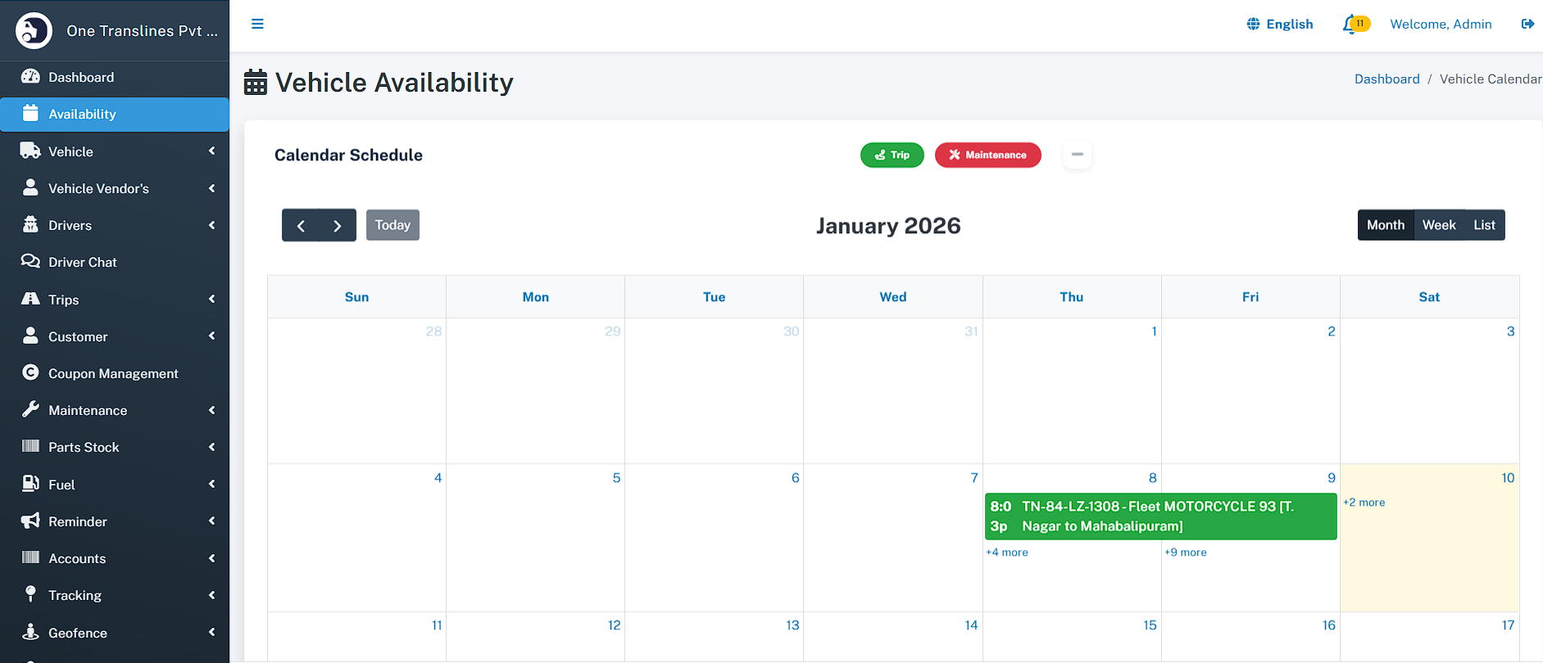
Task: Open the TN-84-LZ-1308 trip event
Action: [x=1160, y=516]
